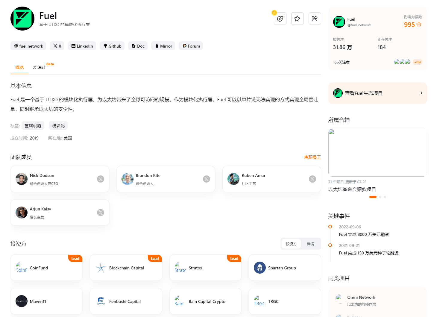Click the edit pencil icon near title
This screenshot has width=434, height=317.
[280, 19]
